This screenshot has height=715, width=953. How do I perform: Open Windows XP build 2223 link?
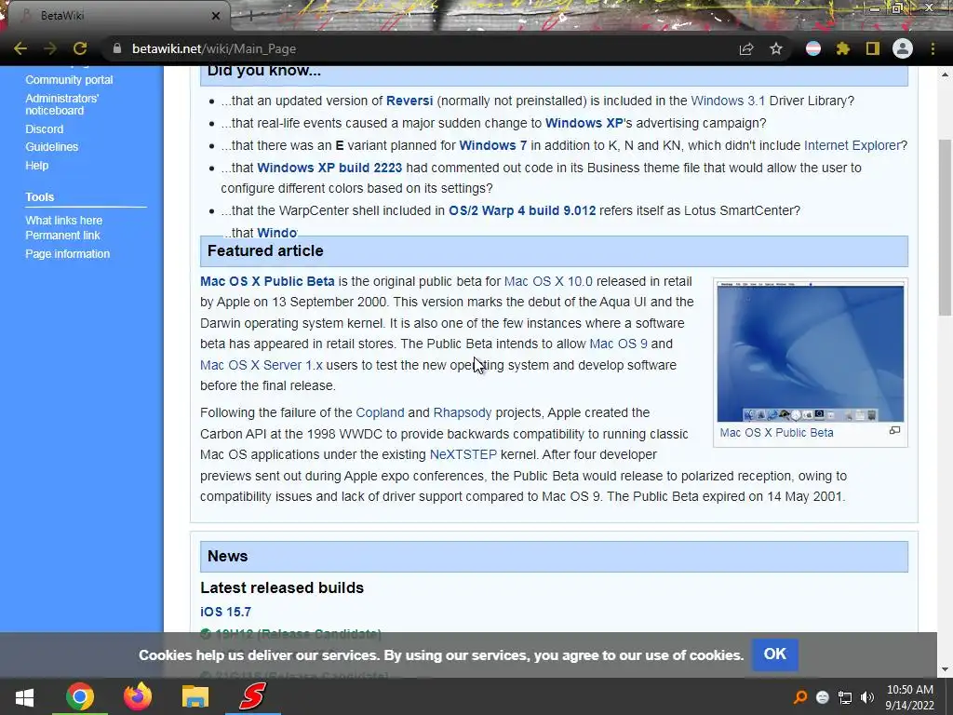pos(329,168)
